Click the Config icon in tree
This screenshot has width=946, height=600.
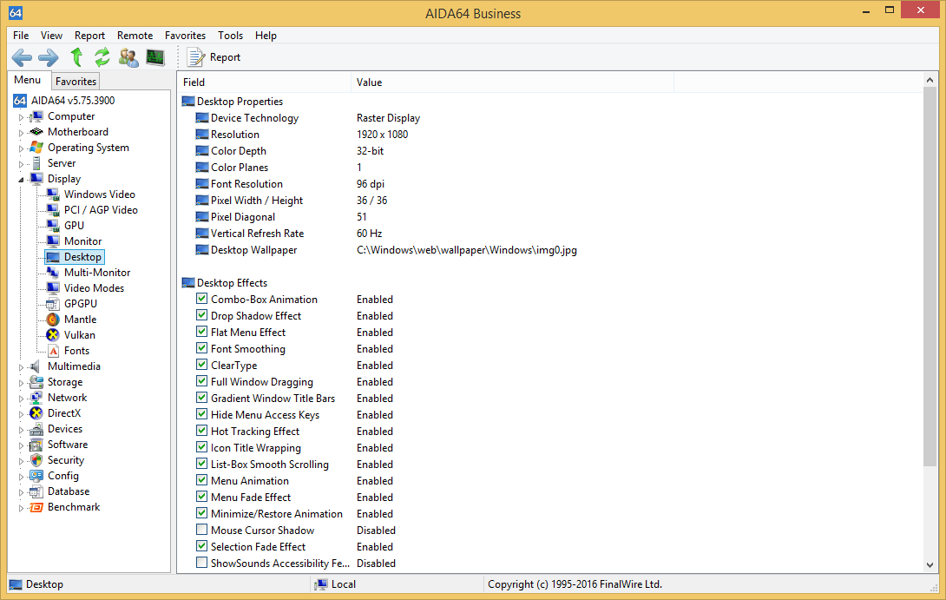tap(36, 476)
